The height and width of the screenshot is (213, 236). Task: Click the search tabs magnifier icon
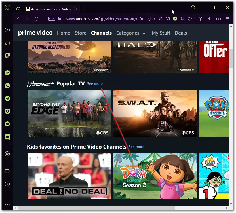point(193,7)
